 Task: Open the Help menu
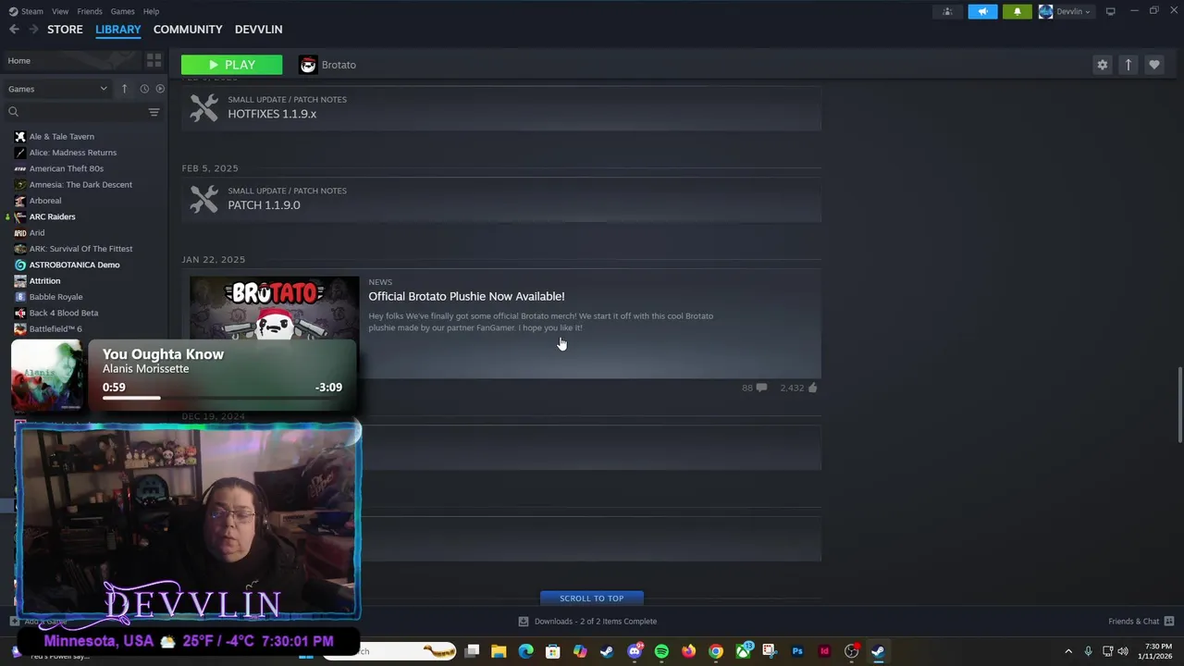[151, 11]
